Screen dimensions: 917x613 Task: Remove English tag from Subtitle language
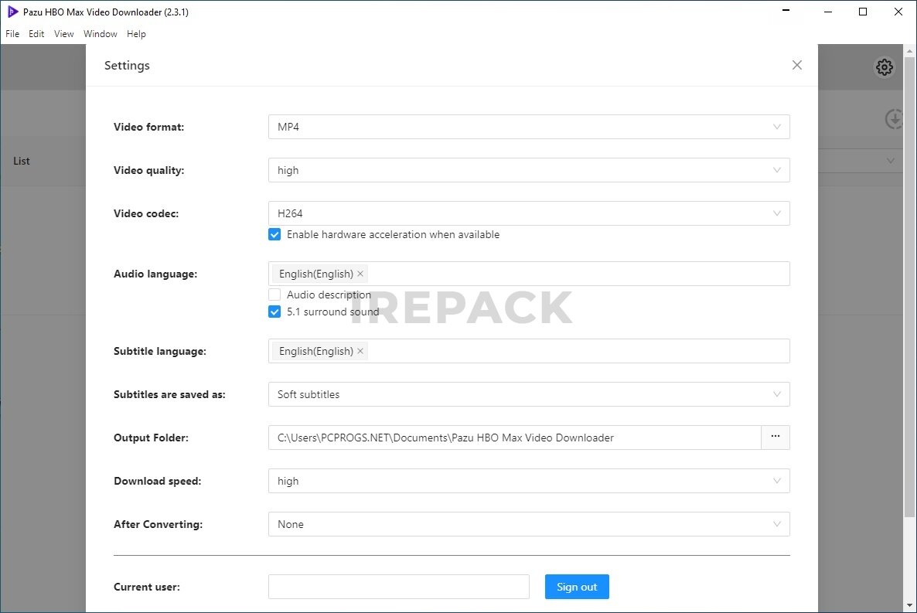(360, 351)
